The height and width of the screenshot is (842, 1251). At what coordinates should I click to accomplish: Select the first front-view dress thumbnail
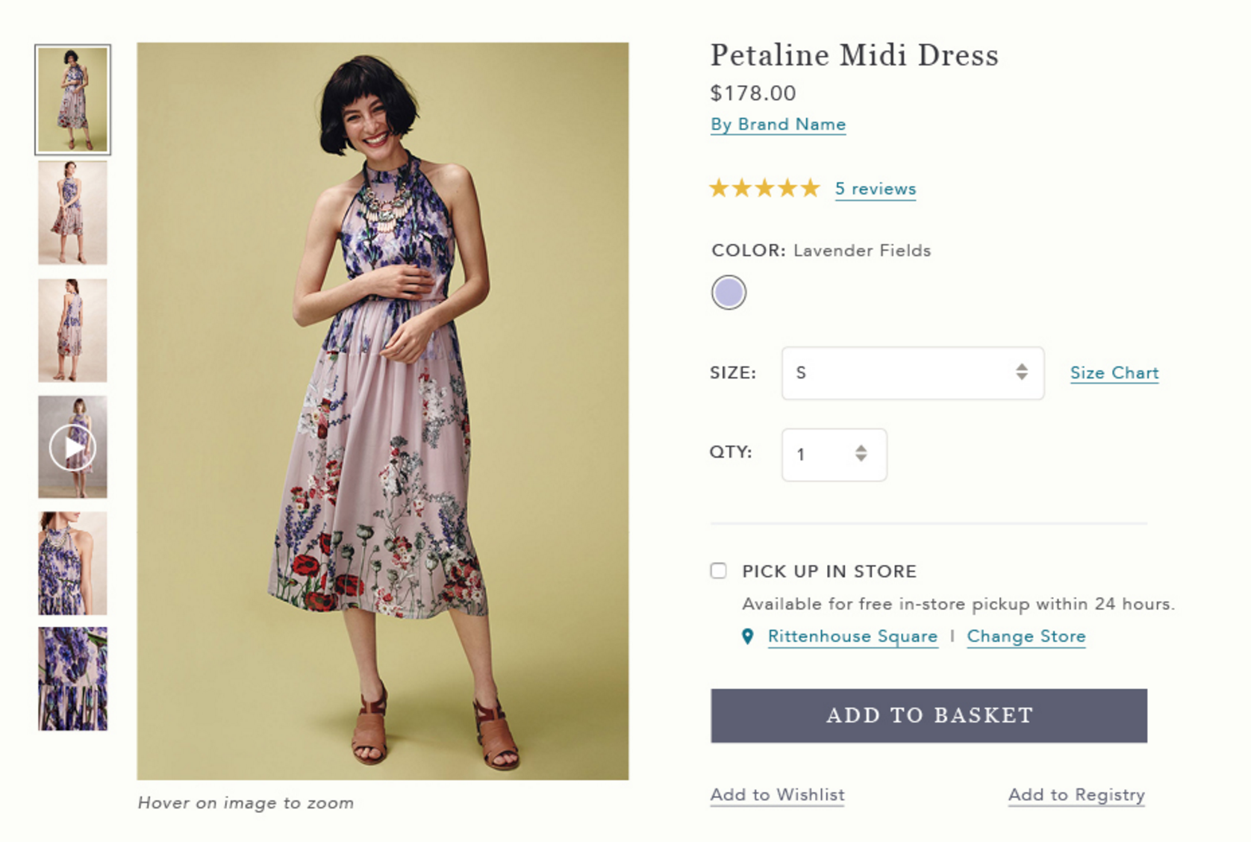pos(72,99)
